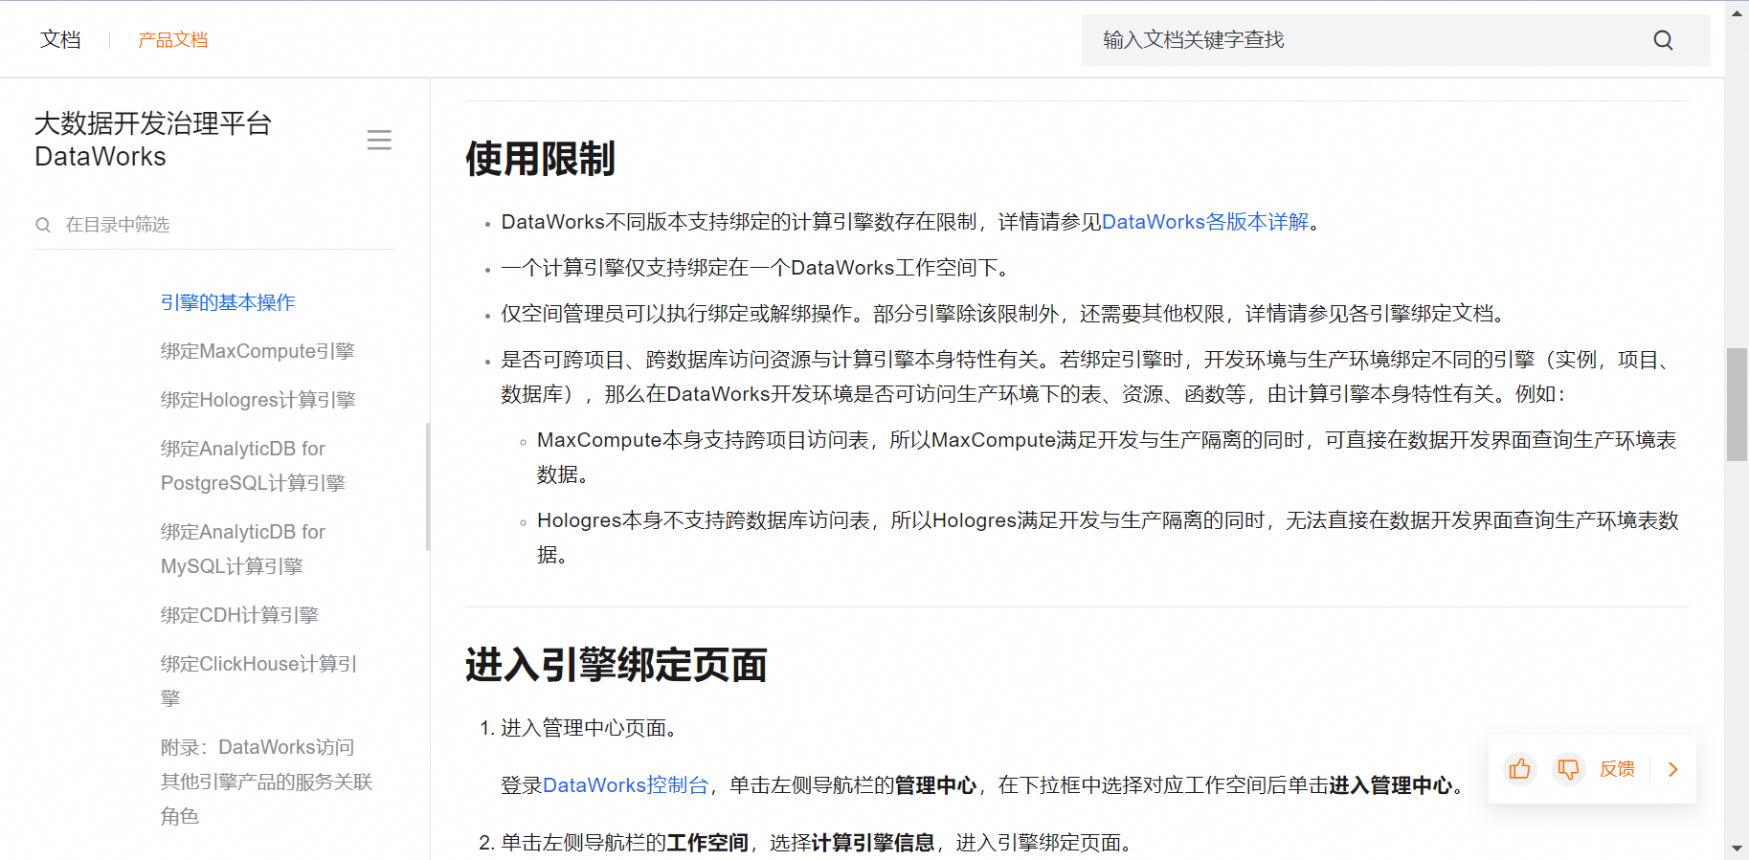The width and height of the screenshot is (1749, 860).
Task: Click the 反馈 feedback button
Action: (x=1617, y=769)
